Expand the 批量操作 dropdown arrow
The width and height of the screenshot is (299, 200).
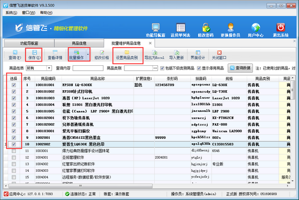pos(88,55)
